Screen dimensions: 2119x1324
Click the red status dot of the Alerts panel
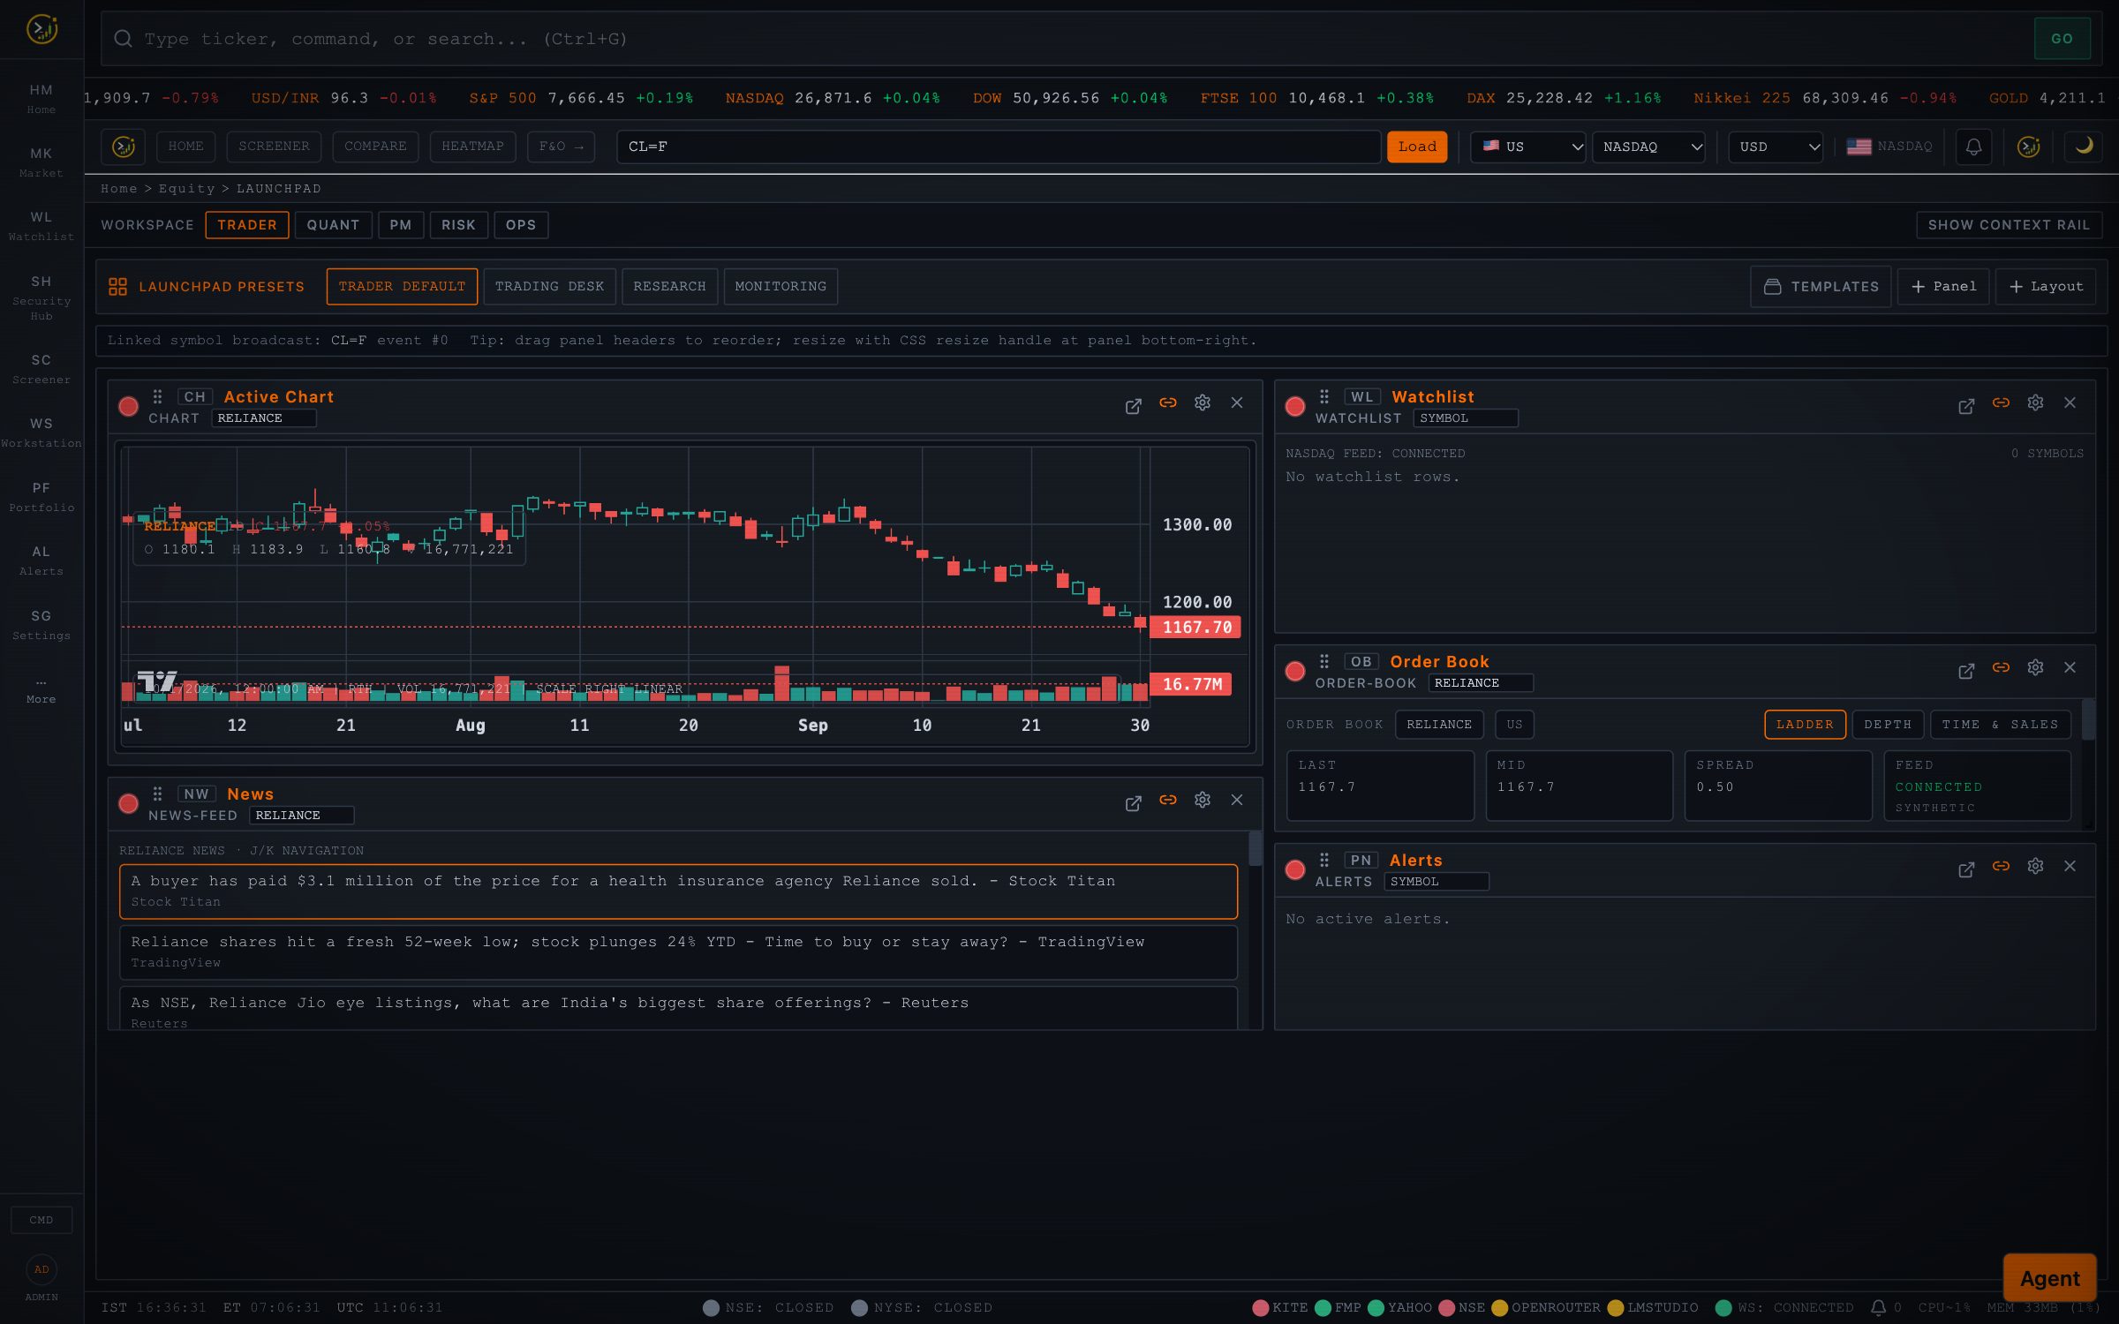point(1295,870)
